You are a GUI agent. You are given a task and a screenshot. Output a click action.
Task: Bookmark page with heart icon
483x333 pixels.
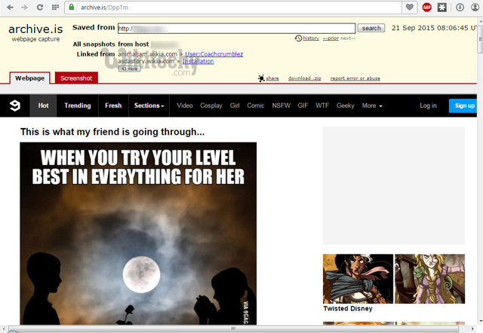coord(409,7)
